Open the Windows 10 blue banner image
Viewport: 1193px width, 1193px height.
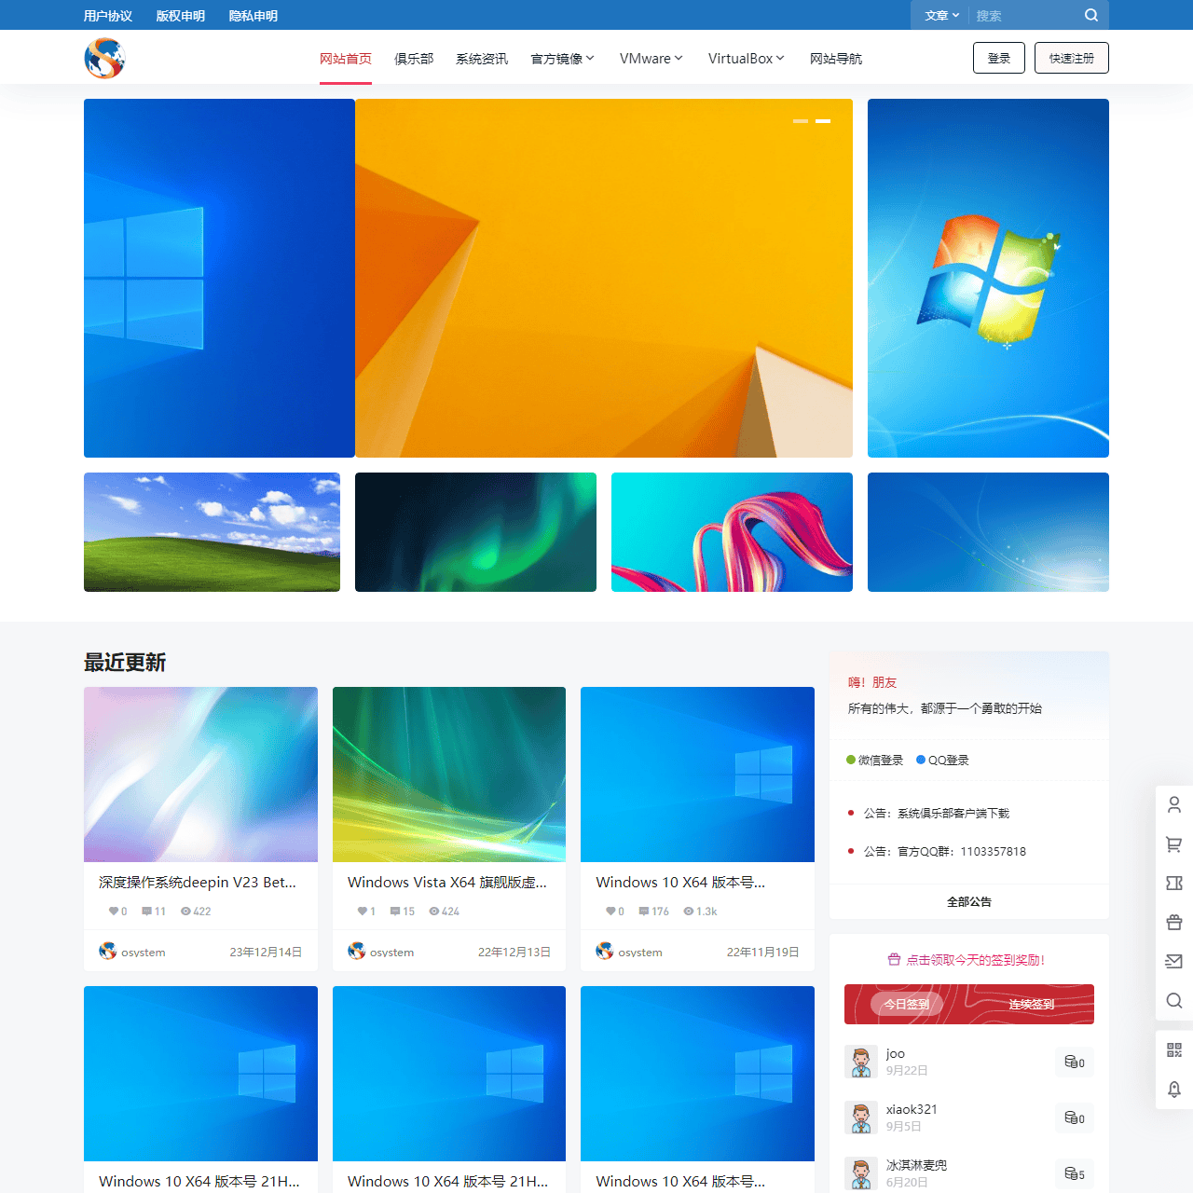pyautogui.click(x=219, y=278)
